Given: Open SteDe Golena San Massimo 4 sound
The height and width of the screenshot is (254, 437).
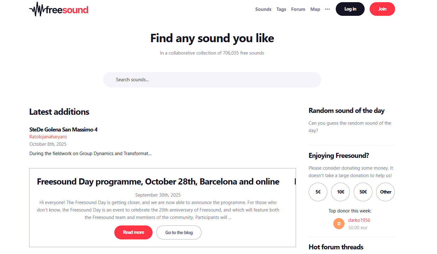Looking at the screenshot, I should click(x=63, y=129).
